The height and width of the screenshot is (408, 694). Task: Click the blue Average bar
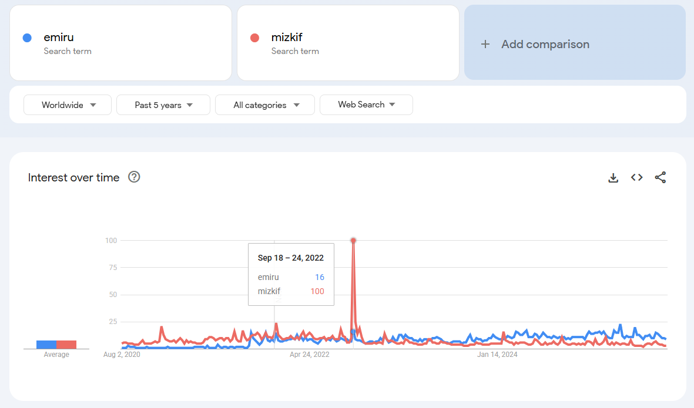(x=46, y=345)
